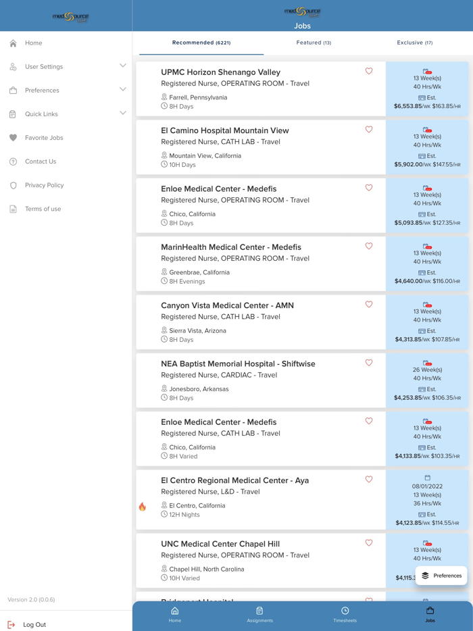Click Chapel Hill, North Carolina location text
This screenshot has width=473, height=631.
(x=207, y=569)
